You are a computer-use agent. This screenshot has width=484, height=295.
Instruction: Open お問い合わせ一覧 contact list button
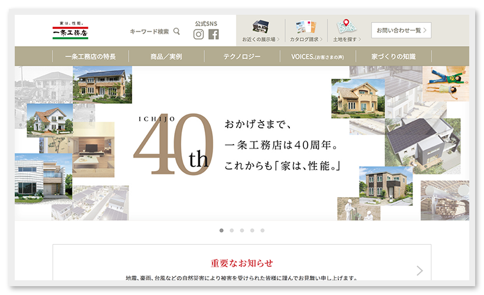(x=401, y=30)
